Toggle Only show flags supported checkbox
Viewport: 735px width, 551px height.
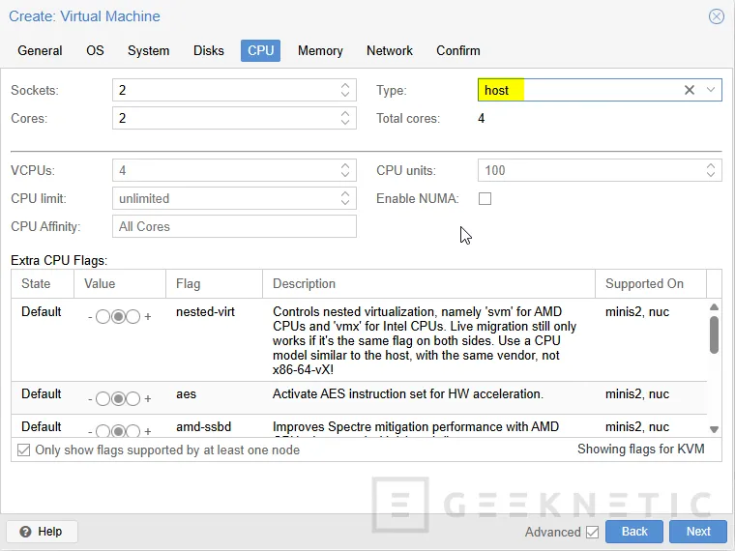tap(23, 450)
